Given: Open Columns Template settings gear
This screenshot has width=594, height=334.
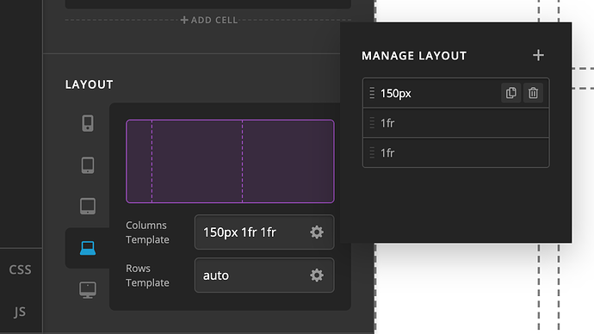Looking at the screenshot, I should tap(317, 232).
